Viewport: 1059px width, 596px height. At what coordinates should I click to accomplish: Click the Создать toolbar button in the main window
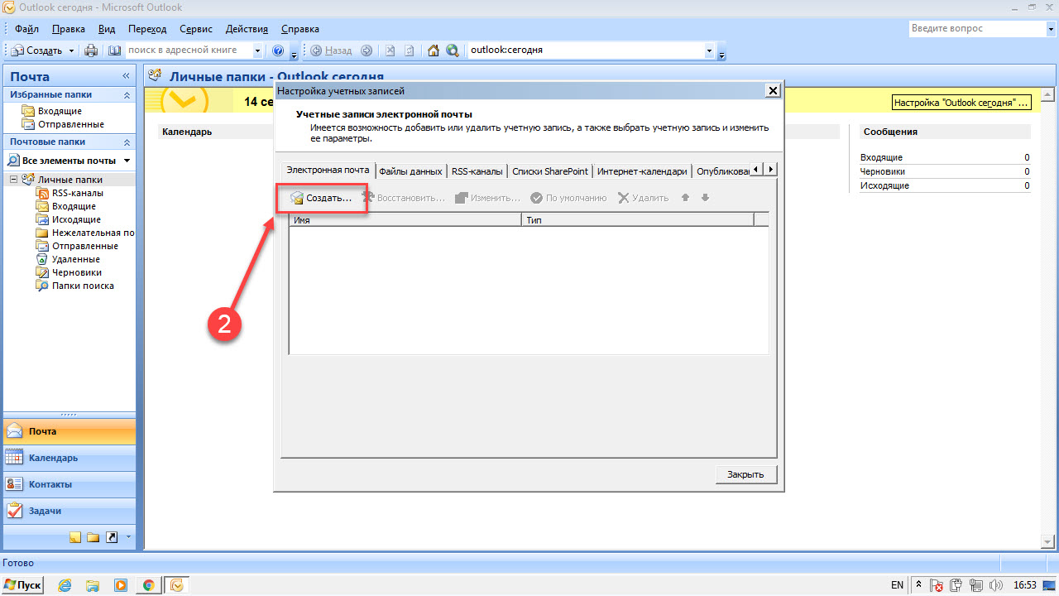pyautogui.click(x=36, y=50)
